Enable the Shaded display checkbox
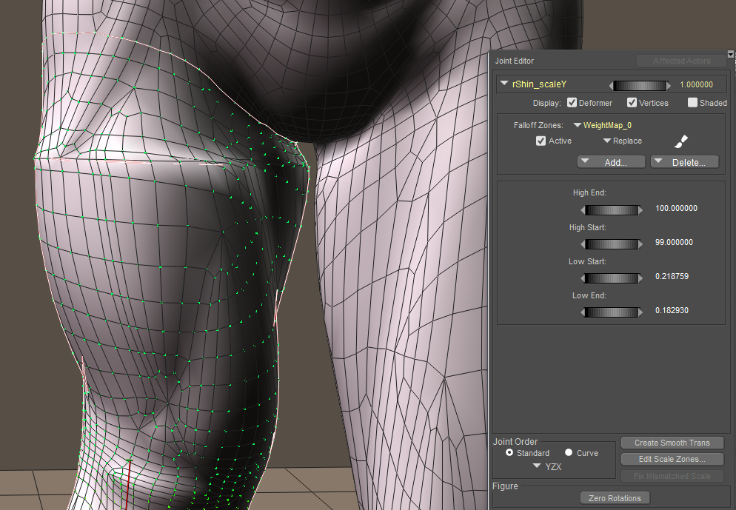Screen dimensions: 736x510 click(x=692, y=103)
